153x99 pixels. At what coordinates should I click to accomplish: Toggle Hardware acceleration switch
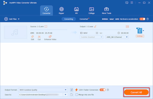pyautogui.click(x=142, y=19)
